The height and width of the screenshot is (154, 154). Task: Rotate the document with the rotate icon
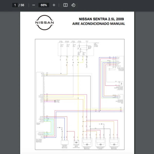click(x=73, y=5)
